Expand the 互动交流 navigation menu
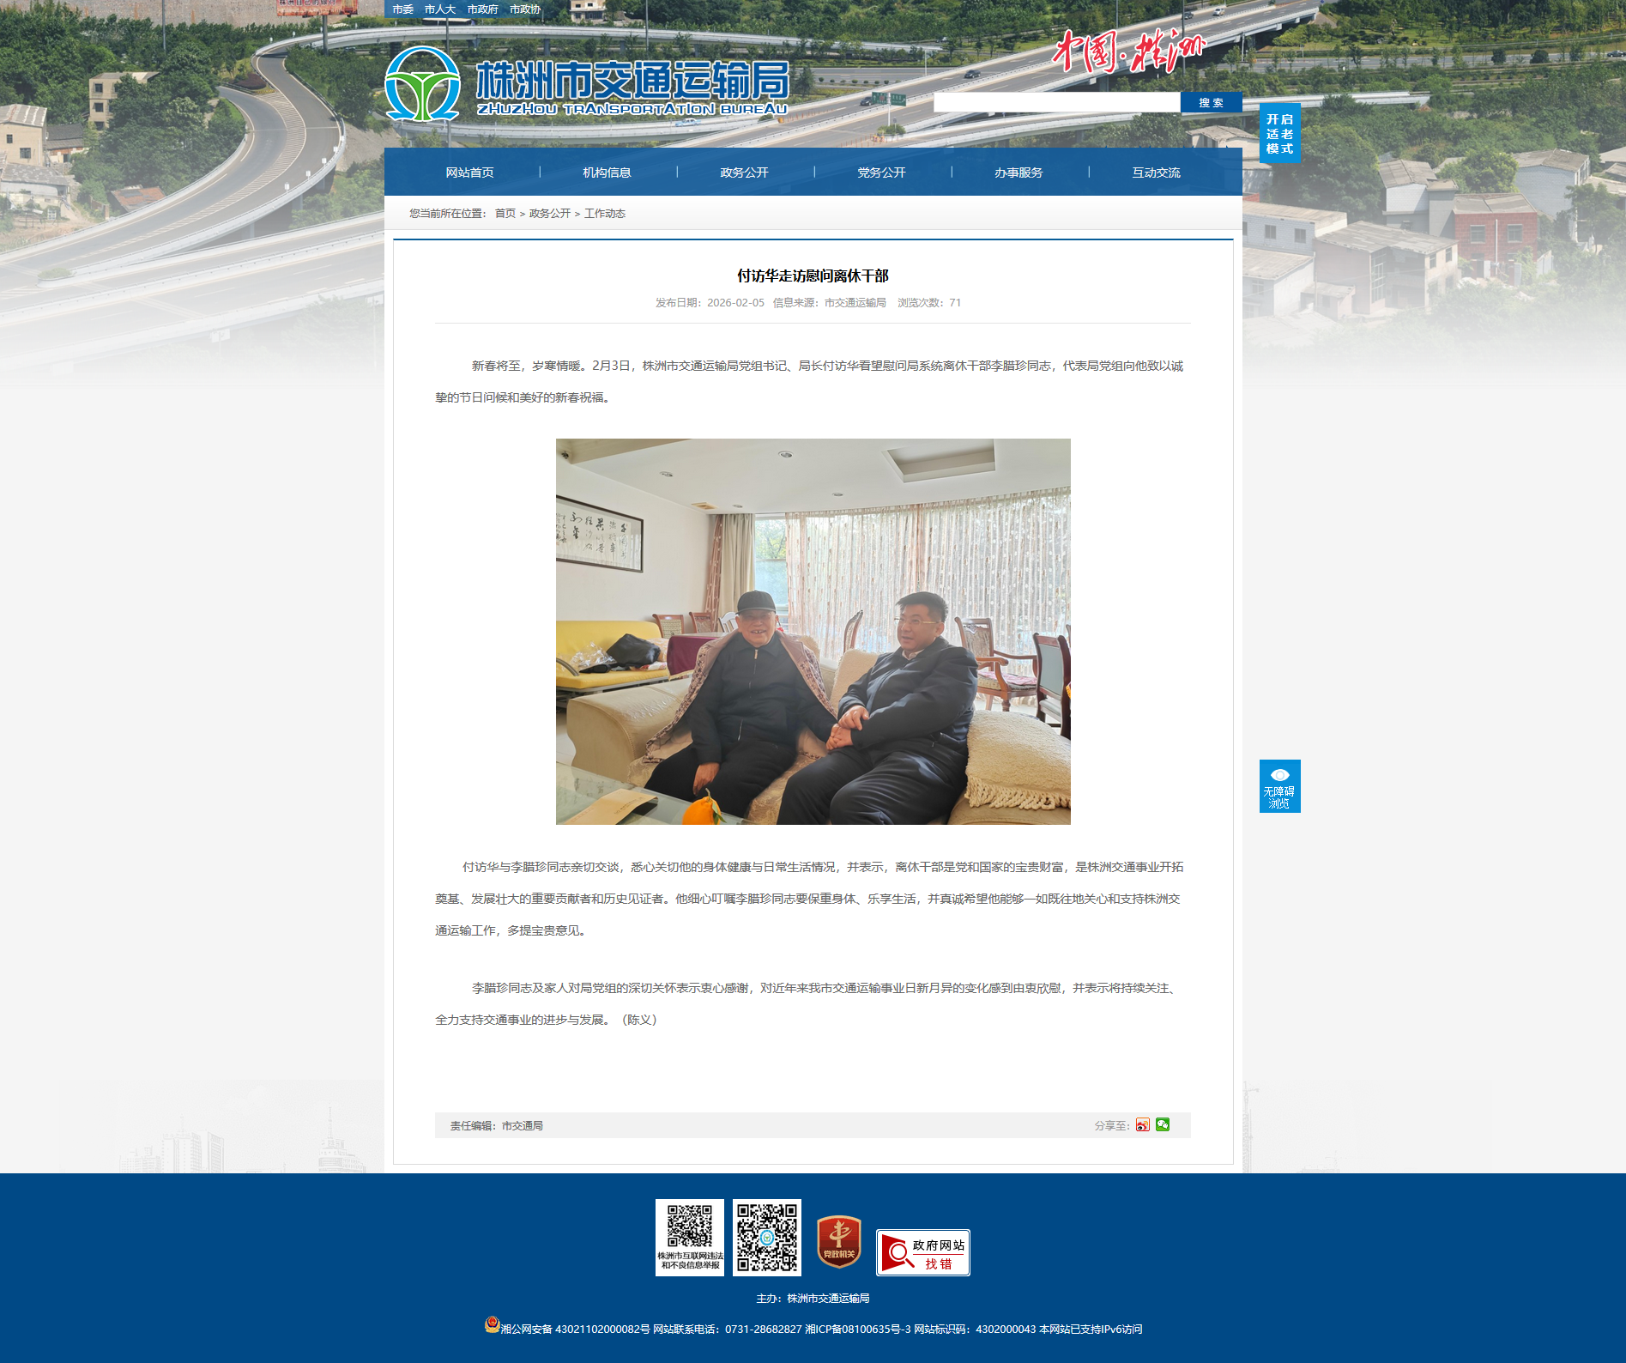 pos(1156,173)
